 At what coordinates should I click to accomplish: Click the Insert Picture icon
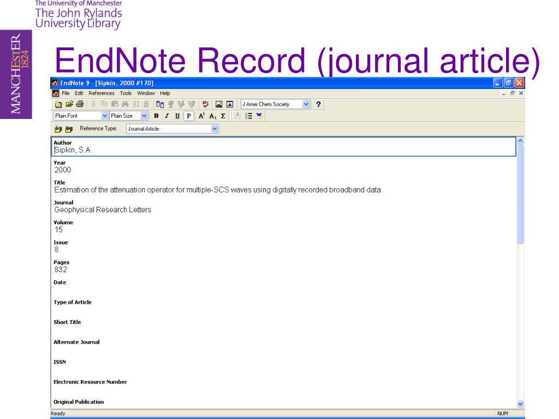219,104
